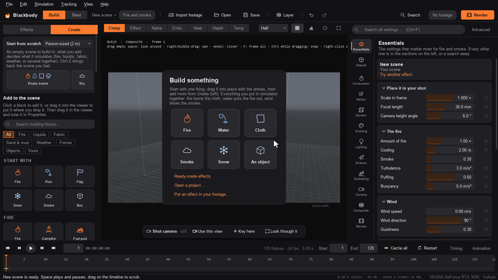Choose Fire in Build something dialog
The image size is (498, 280).
click(187, 123)
